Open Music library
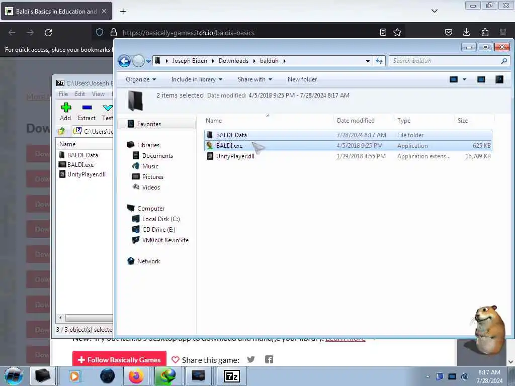The height and width of the screenshot is (386, 515). pos(150,166)
